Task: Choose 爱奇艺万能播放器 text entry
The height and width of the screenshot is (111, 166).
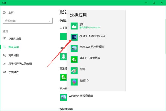Action: (90, 58)
